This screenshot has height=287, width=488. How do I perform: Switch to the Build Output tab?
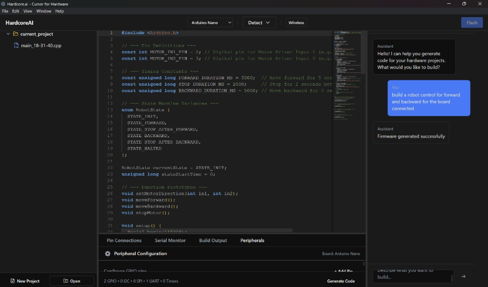(x=213, y=240)
